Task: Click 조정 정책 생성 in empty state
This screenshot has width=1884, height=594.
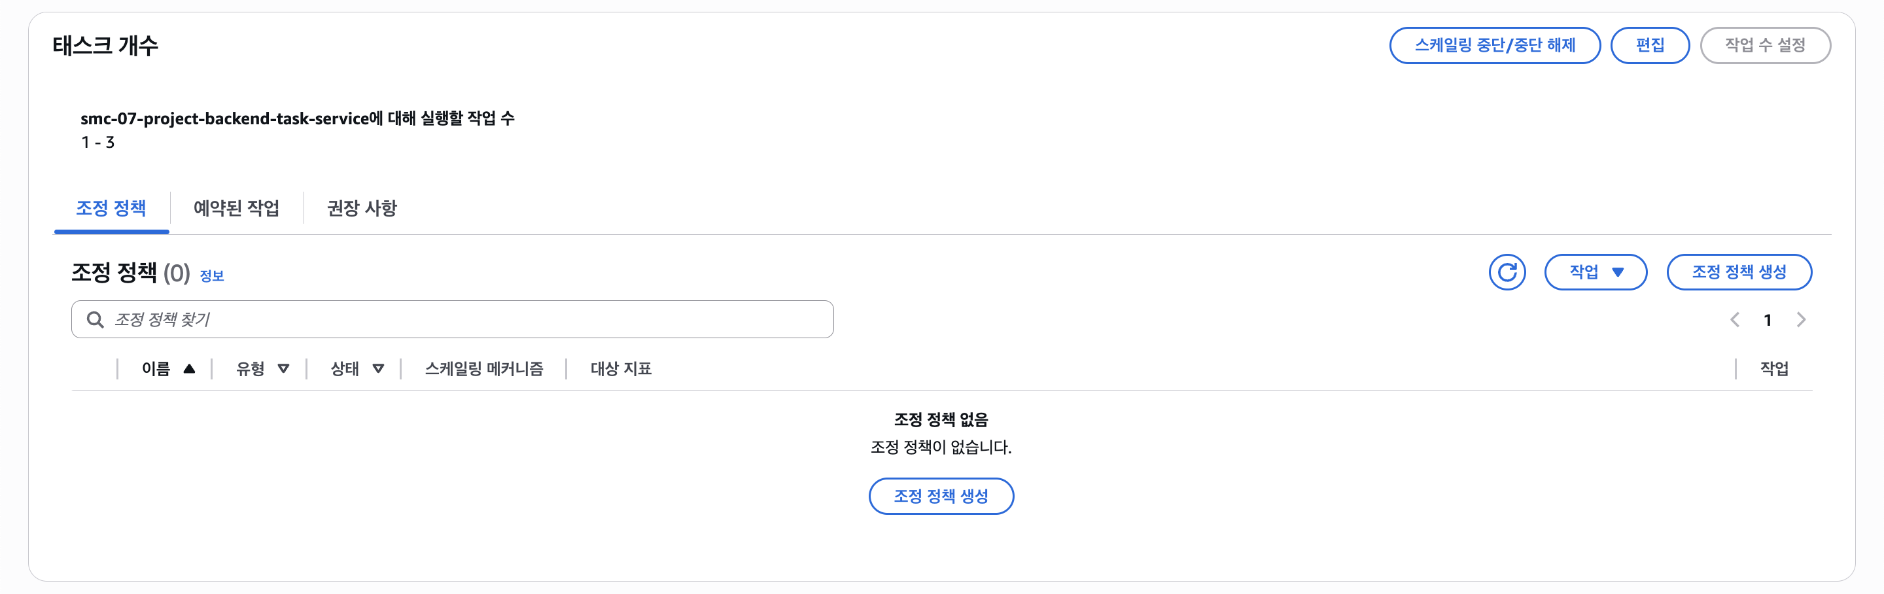Action: click(941, 496)
